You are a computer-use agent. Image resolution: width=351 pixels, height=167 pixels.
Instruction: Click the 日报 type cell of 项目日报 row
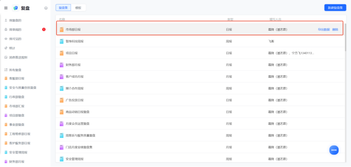tap(229, 53)
